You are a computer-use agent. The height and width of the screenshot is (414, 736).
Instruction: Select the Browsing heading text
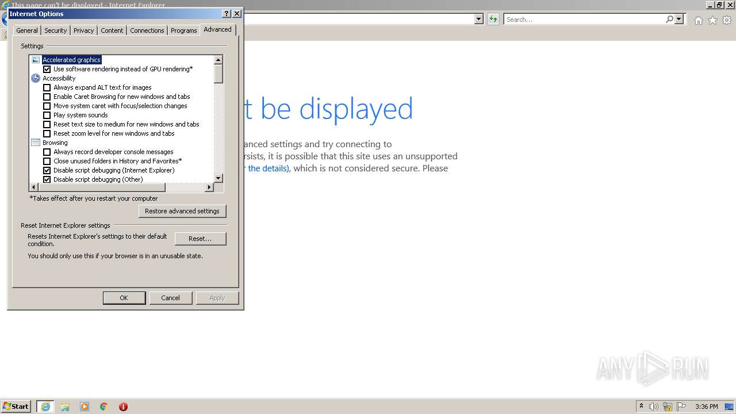[x=55, y=143]
